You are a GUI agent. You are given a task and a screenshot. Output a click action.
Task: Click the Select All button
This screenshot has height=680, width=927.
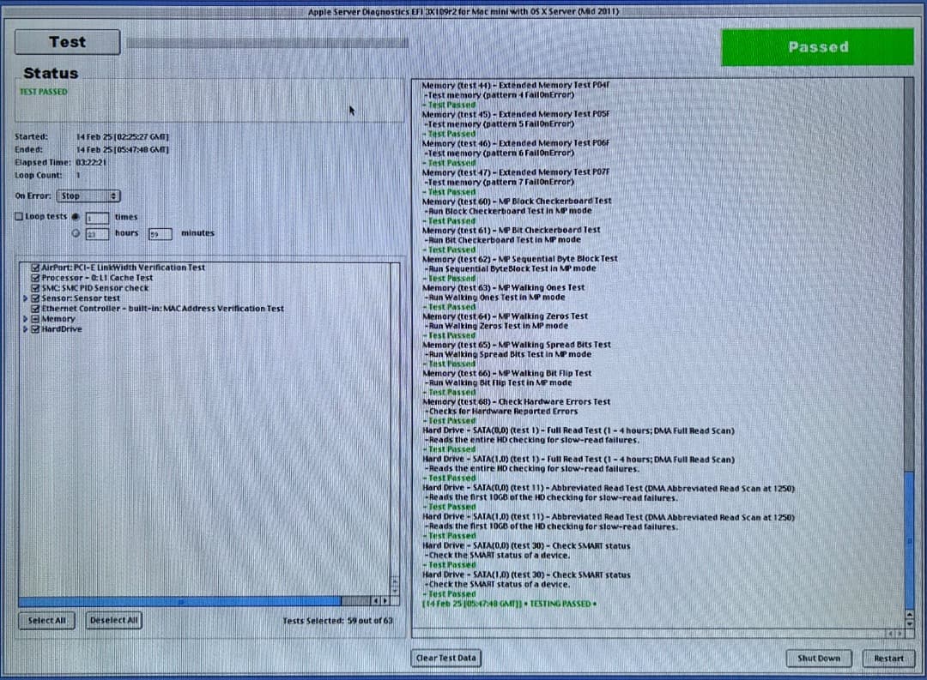(46, 620)
